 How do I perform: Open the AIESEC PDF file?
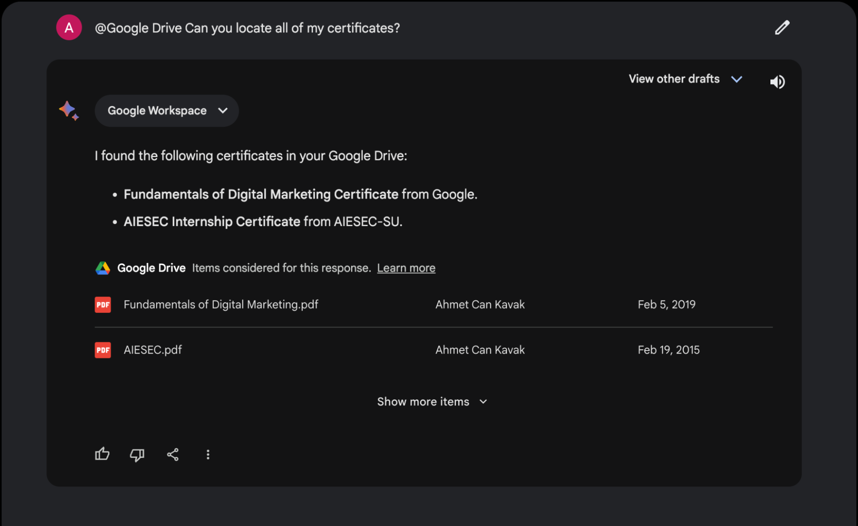(152, 350)
